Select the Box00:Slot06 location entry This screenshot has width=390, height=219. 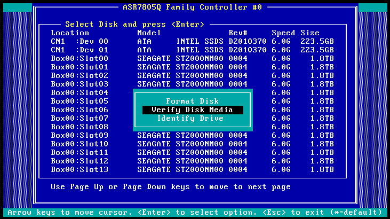(79, 109)
